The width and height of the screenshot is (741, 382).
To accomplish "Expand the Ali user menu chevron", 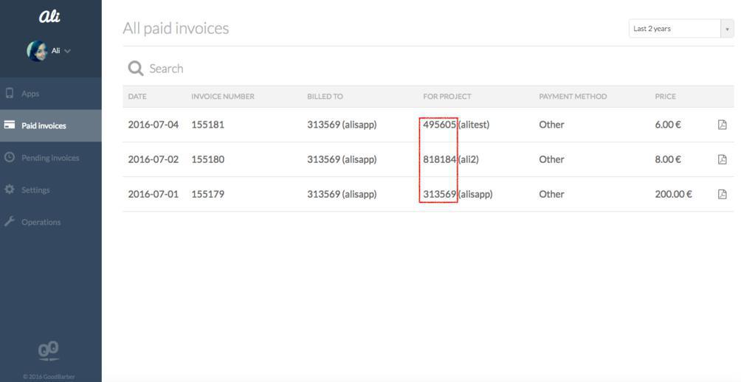I will tap(68, 51).
